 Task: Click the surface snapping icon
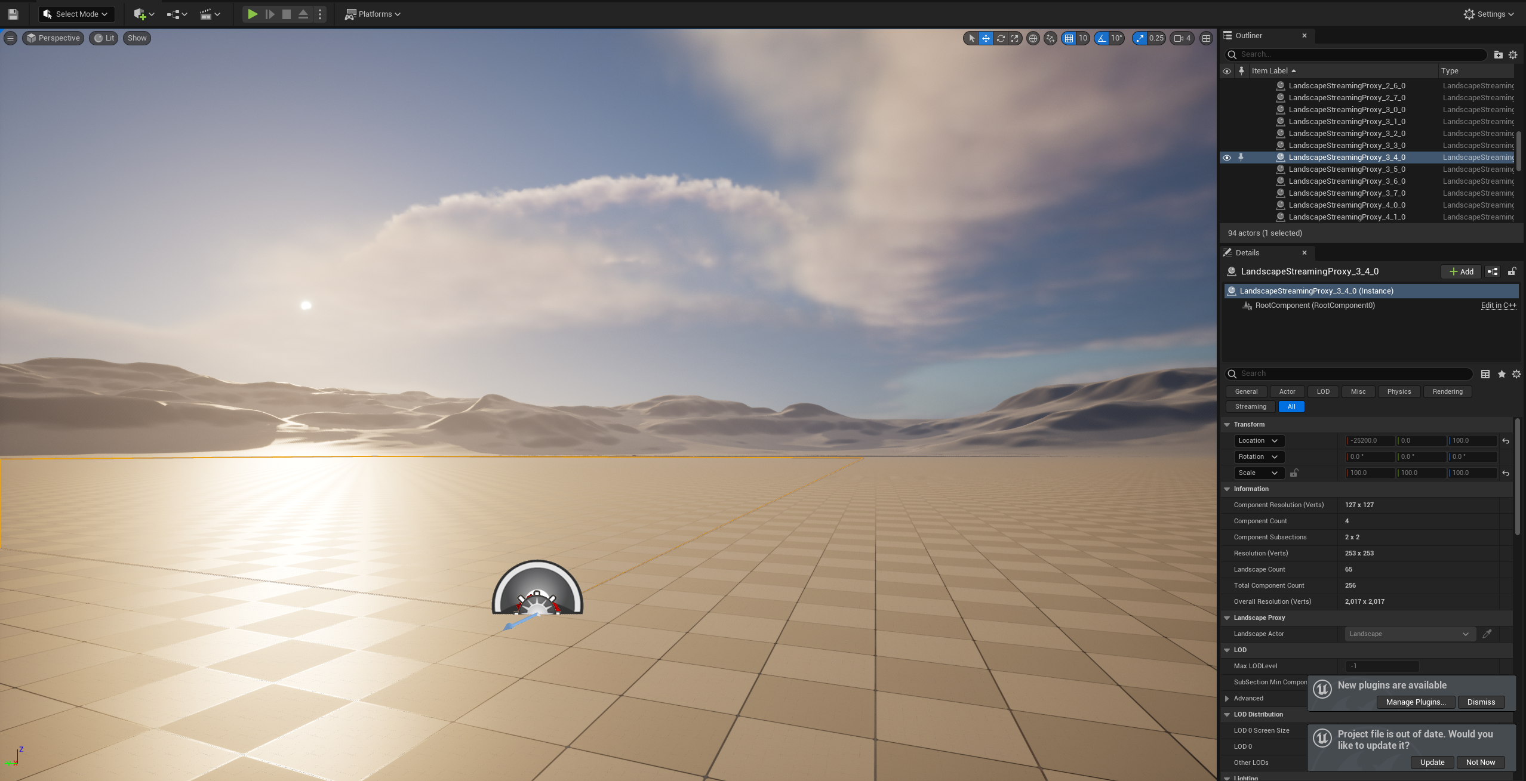pos(1050,38)
